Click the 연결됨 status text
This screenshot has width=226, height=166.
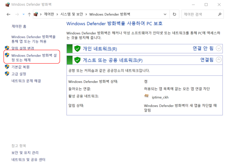[207, 60]
